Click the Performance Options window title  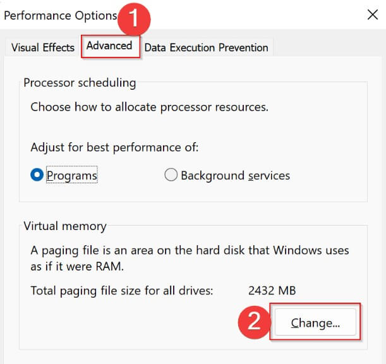(x=61, y=15)
